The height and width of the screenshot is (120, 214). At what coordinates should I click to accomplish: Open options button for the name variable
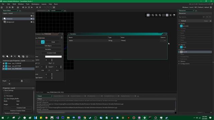click(x=165, y=41)
